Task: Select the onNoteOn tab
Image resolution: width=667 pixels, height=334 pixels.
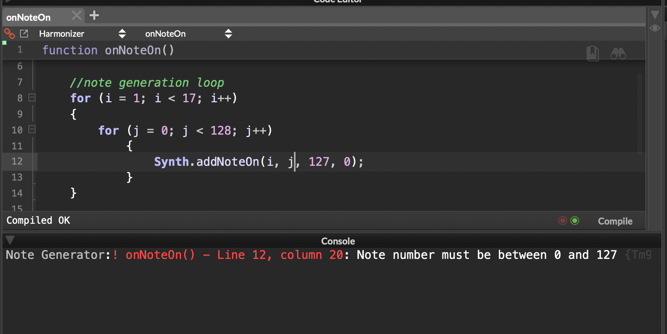Action: pos(29,17)
